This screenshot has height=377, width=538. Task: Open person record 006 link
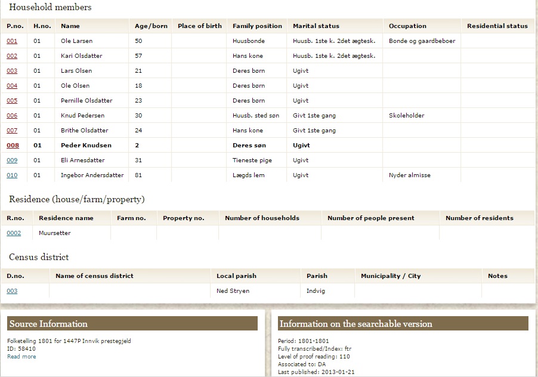pos(12,116)
